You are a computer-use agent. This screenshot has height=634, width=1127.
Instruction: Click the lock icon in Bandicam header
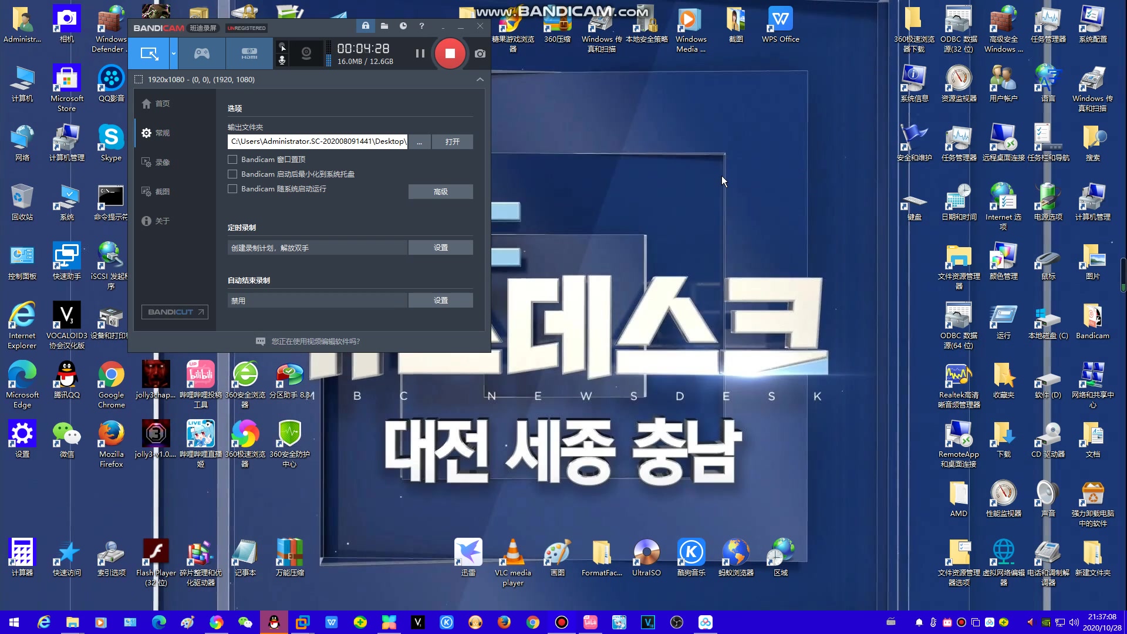pyautogui.click(x=365, y=26)
